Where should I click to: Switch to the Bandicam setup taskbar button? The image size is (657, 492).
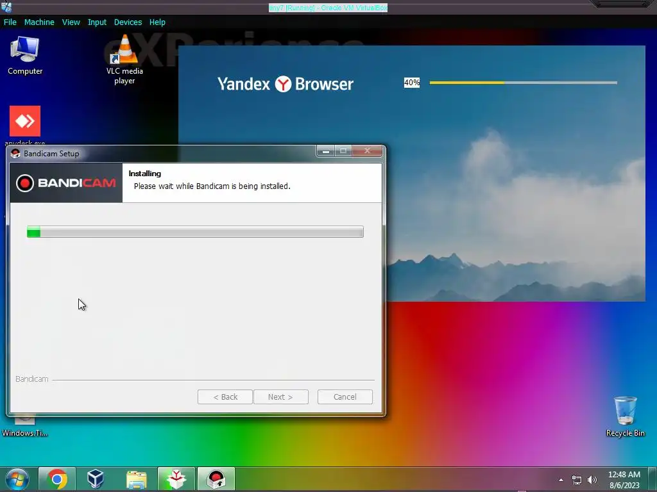point(216,479)
